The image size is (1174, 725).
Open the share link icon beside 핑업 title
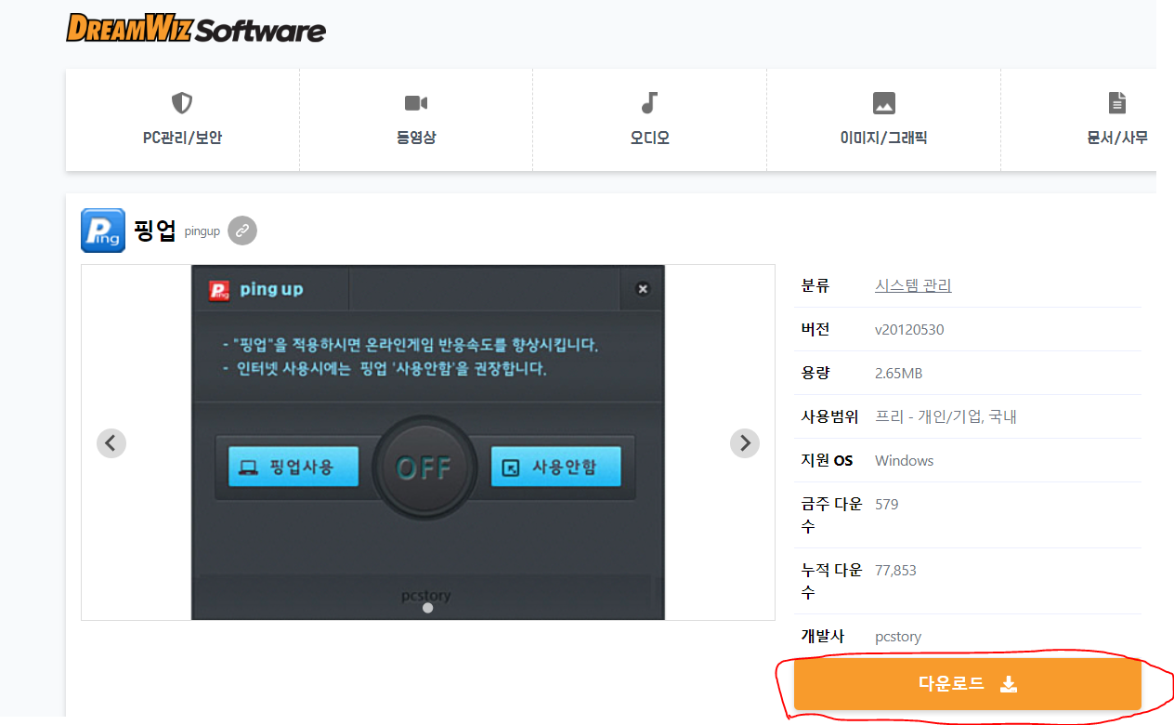[241, 230]
